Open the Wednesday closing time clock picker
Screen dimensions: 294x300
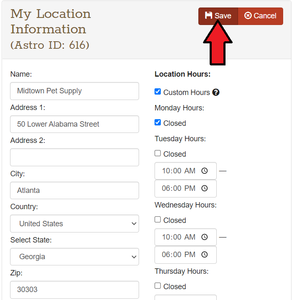pyautogui.click(x=205, y=255)
